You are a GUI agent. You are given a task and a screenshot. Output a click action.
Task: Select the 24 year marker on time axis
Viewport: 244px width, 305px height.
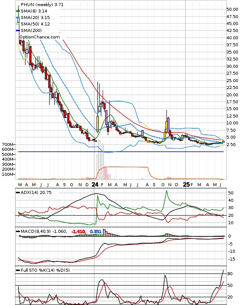95,184
